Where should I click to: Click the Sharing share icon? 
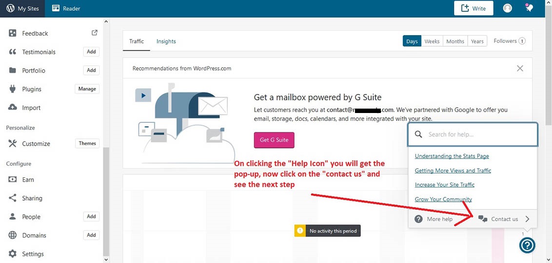(x=13, y=198)
